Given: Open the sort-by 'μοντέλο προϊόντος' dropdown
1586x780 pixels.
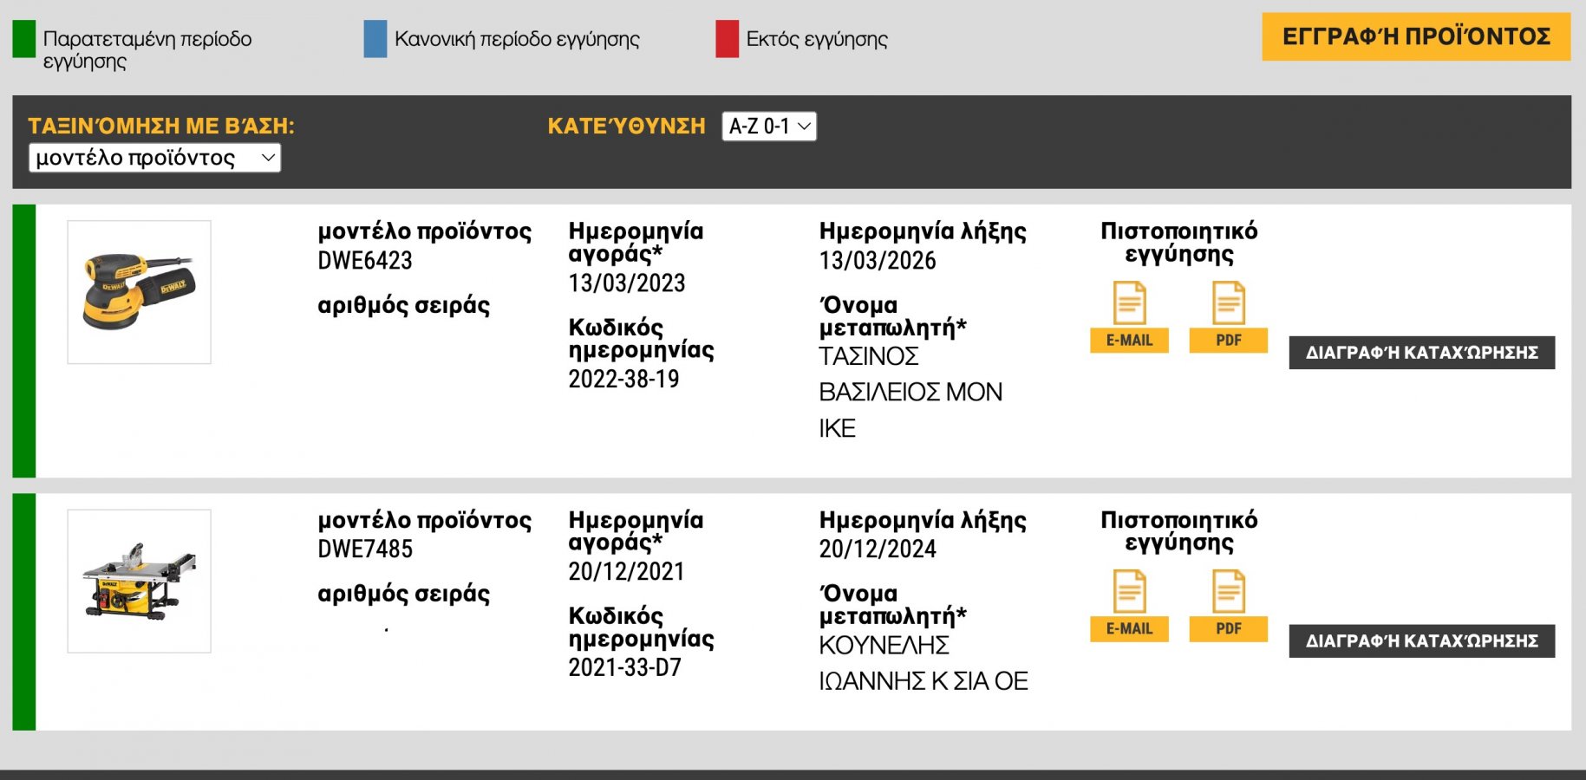Looking at the screenshot, I should click(154, 158).
